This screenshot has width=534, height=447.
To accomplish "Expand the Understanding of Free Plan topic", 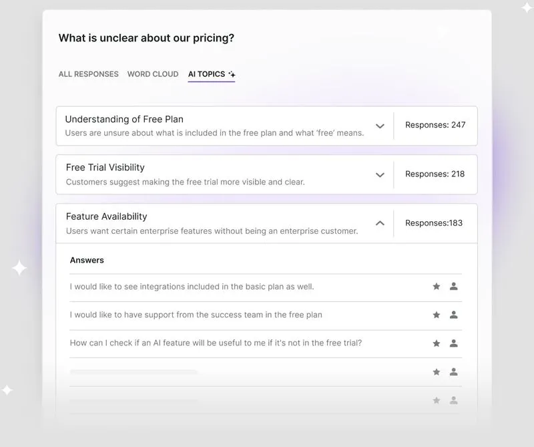I will (380, 126).
